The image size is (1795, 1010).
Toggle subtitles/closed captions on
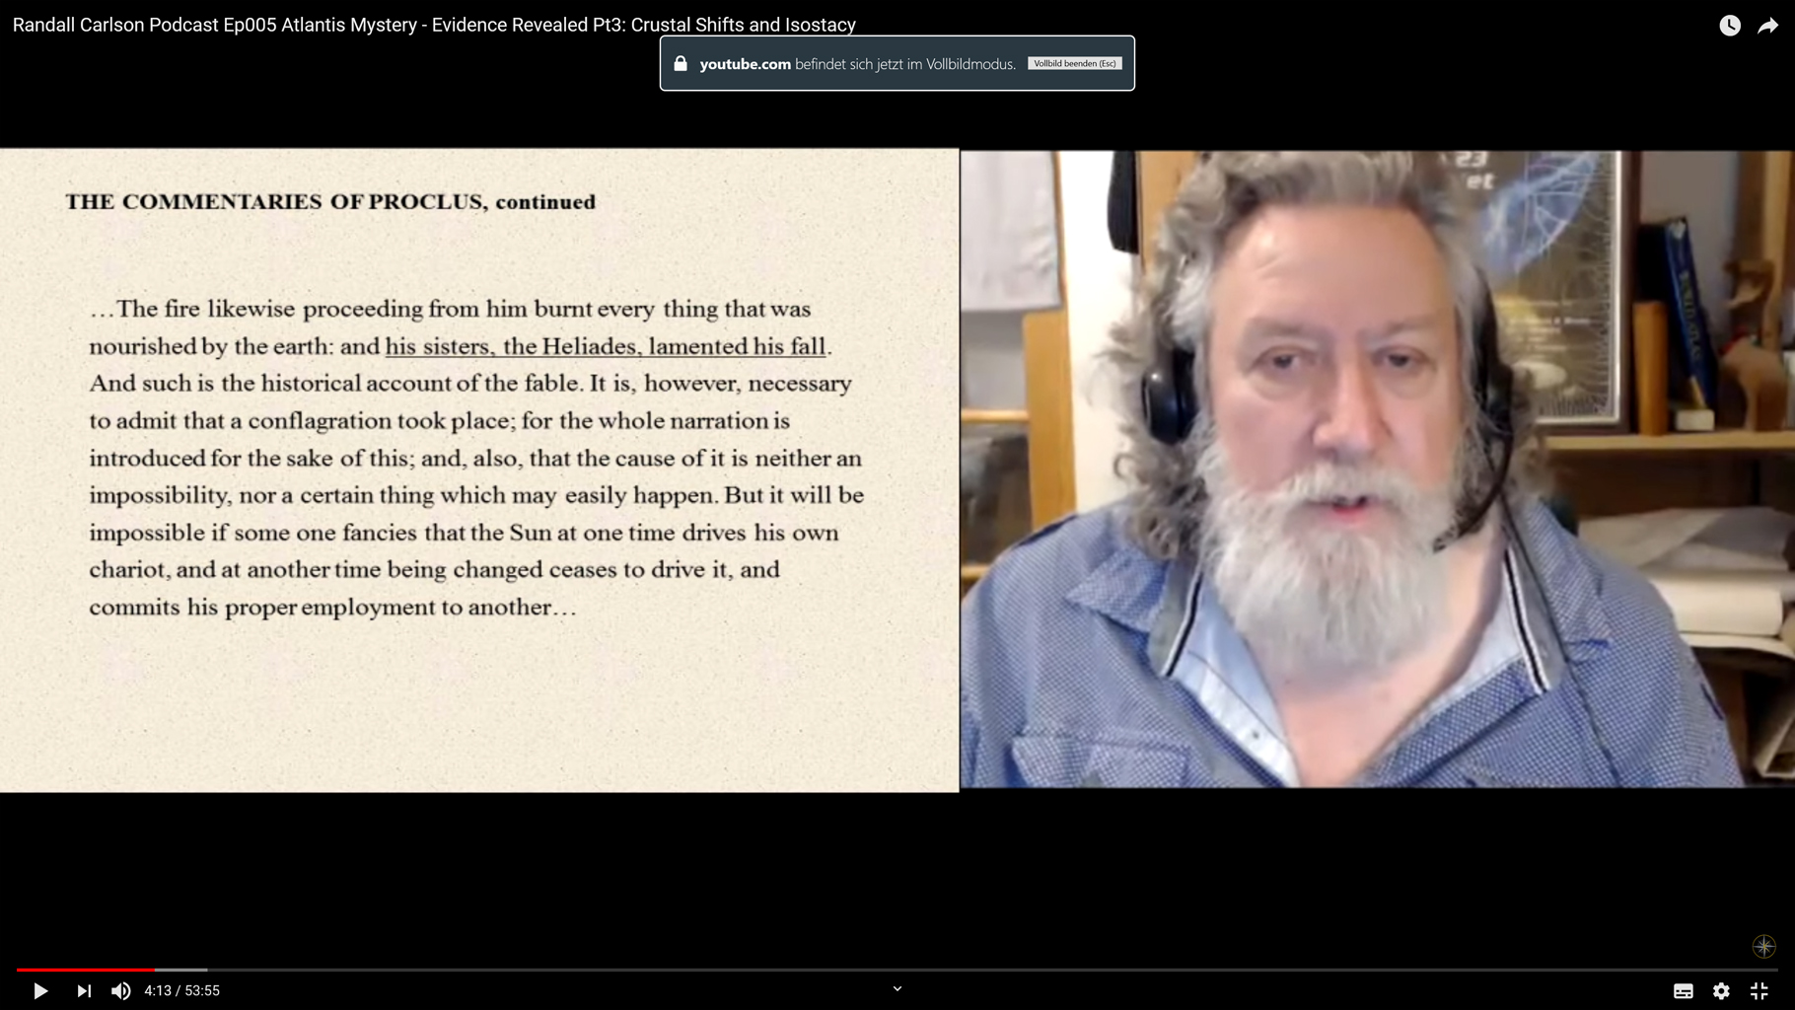pyautogui.click(x=1684, y=990)
